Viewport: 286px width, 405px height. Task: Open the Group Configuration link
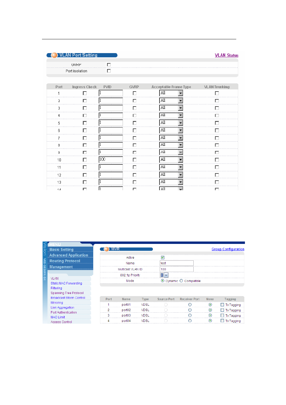(228, 249)
